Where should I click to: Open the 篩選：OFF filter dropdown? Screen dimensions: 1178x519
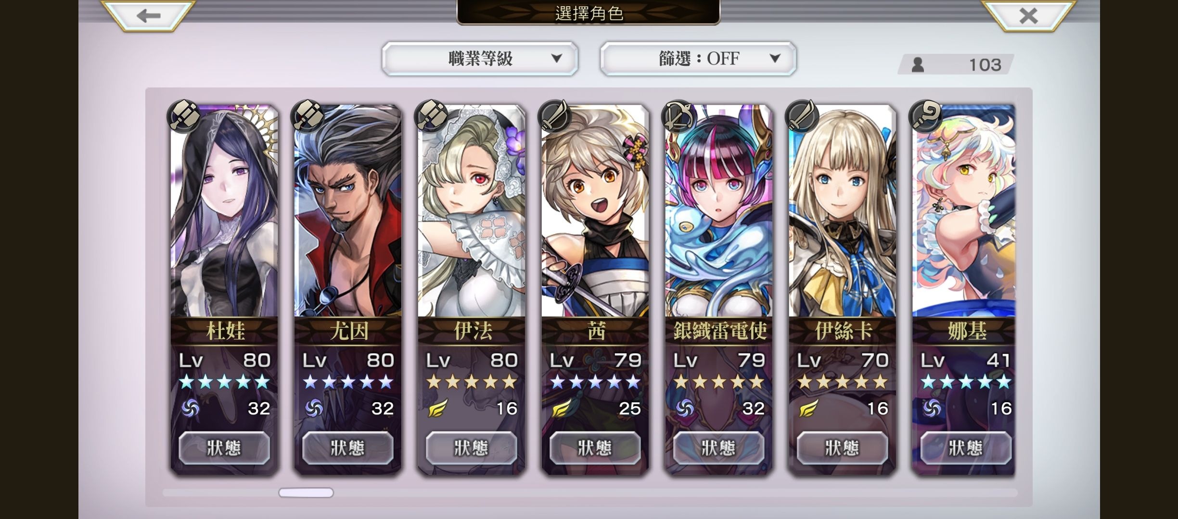[x=698, y=59]
